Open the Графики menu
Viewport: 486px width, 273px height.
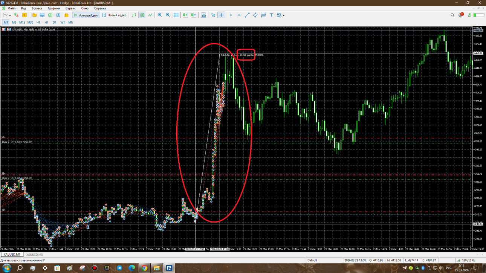54,8
